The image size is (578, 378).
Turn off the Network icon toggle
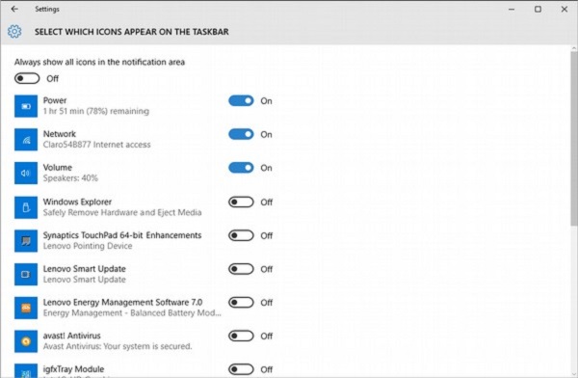click(x=241, y=134)
